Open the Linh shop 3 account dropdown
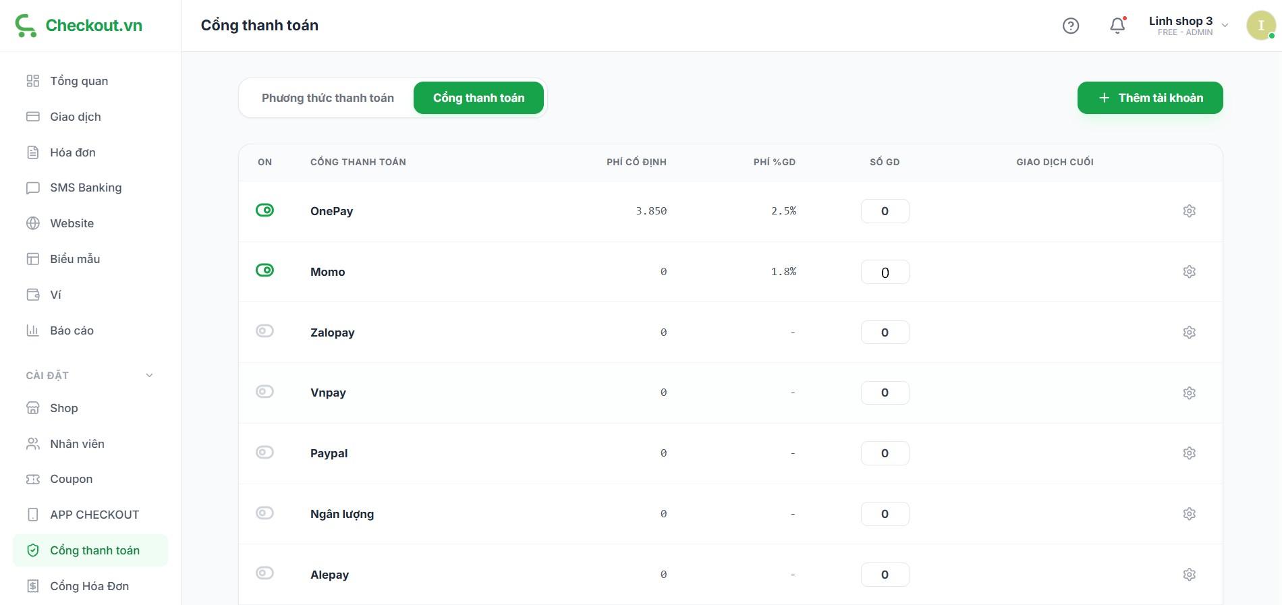The image size is (1282, 605). click(1188, 26)
